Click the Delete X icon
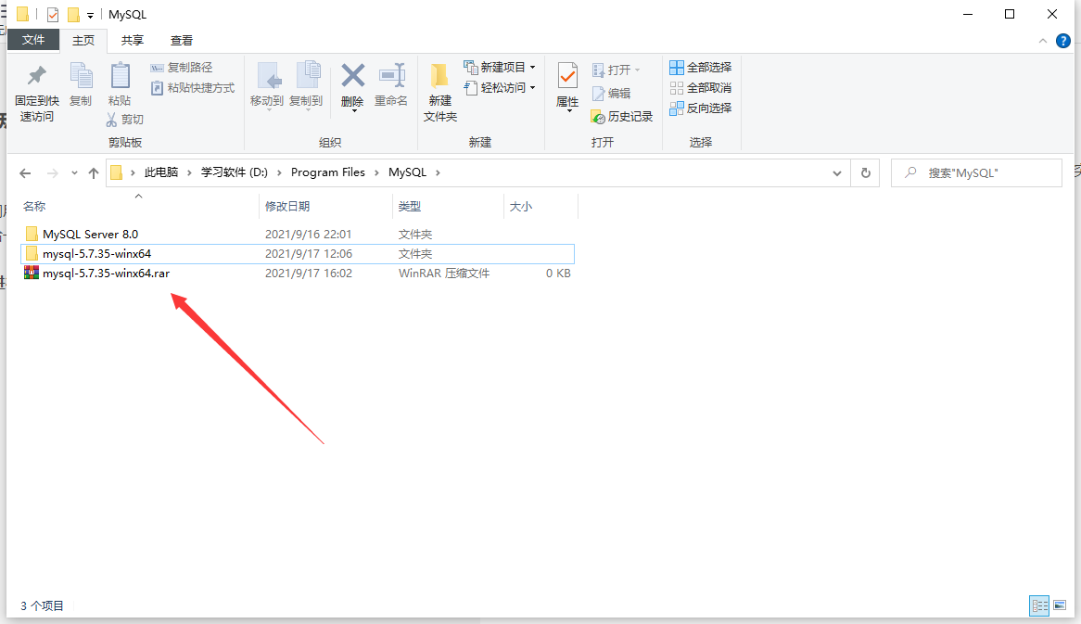Viewport: 1081px width, 624px height. point(352,76)
